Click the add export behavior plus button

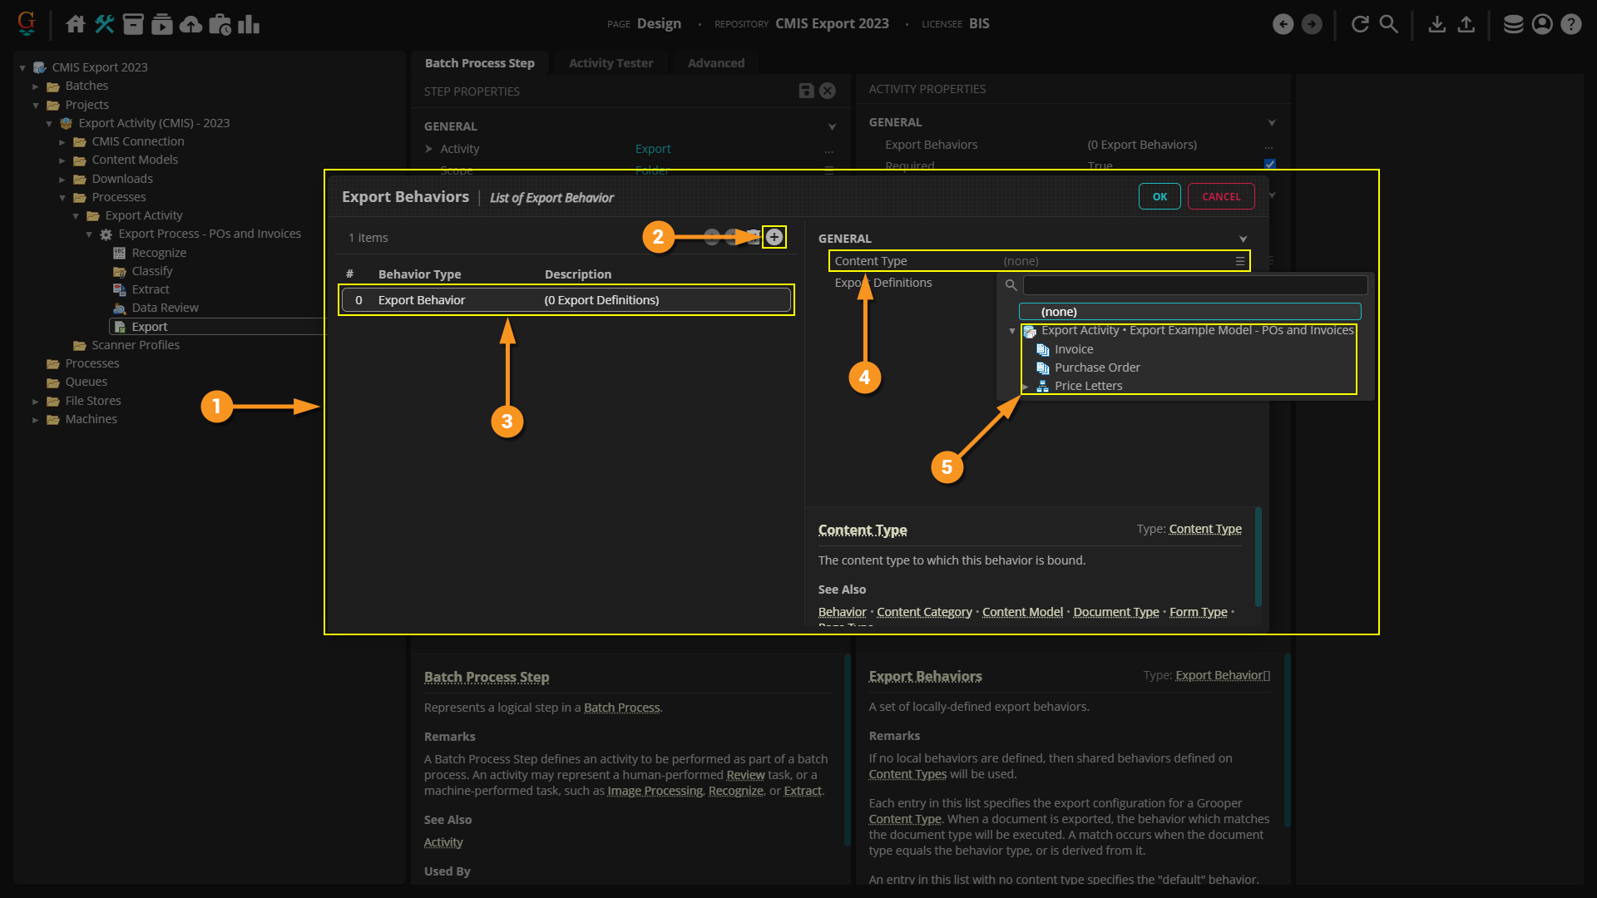(774, 238)
